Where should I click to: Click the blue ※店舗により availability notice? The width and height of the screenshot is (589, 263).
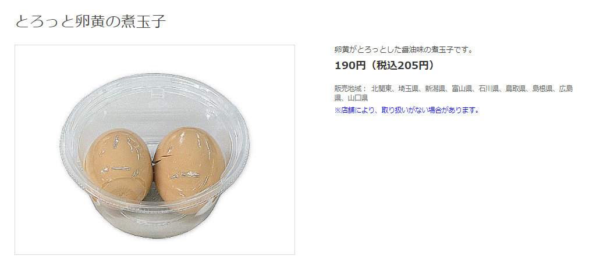(x=407, y=110)
